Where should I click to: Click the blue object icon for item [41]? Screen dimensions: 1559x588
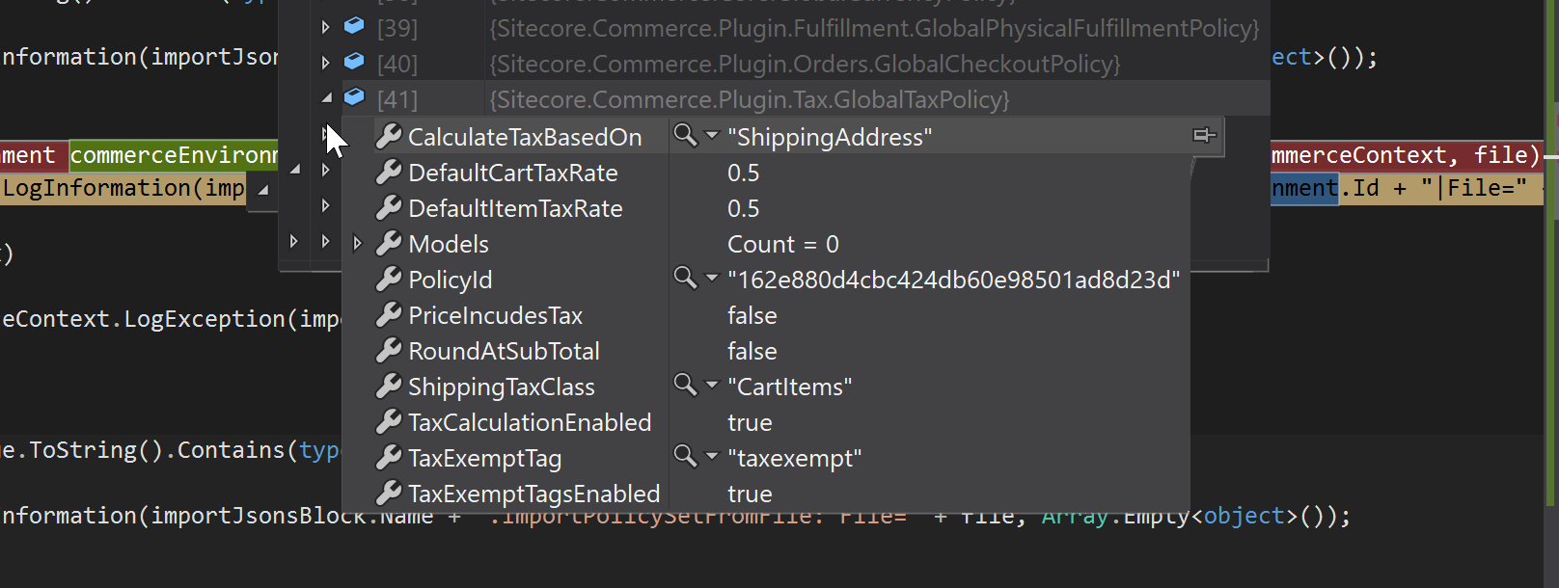click(x=354, y=97)
